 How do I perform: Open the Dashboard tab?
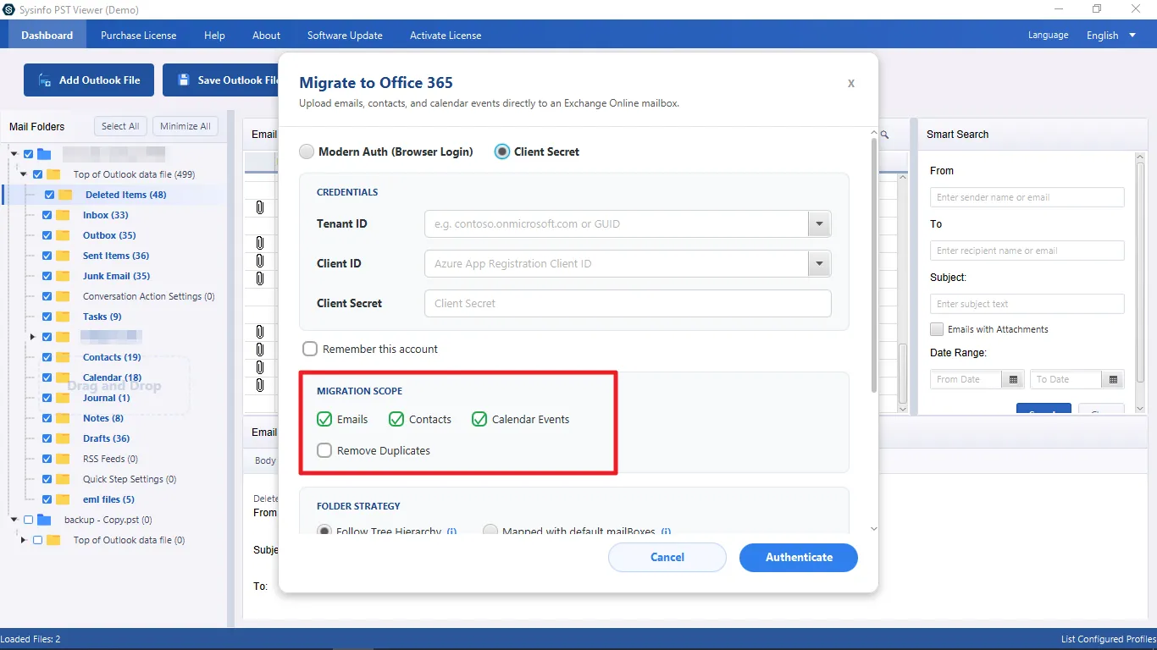click(47, 36)
